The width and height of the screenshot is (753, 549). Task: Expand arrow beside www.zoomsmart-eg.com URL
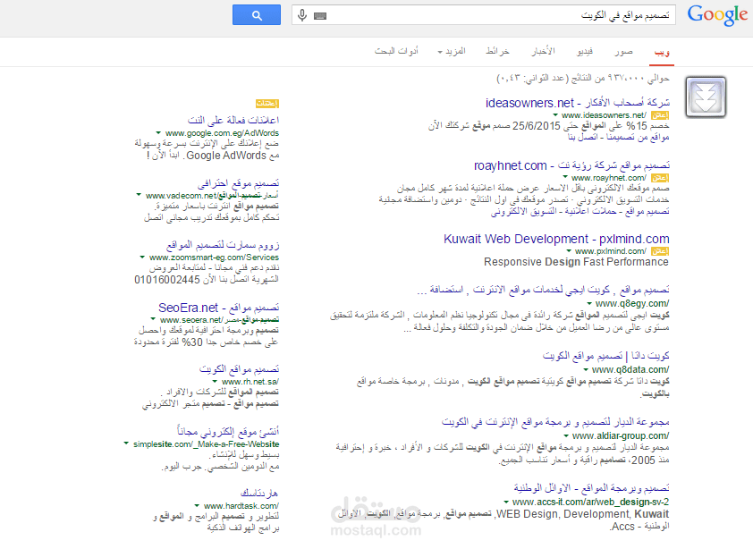tap(142, 257)
